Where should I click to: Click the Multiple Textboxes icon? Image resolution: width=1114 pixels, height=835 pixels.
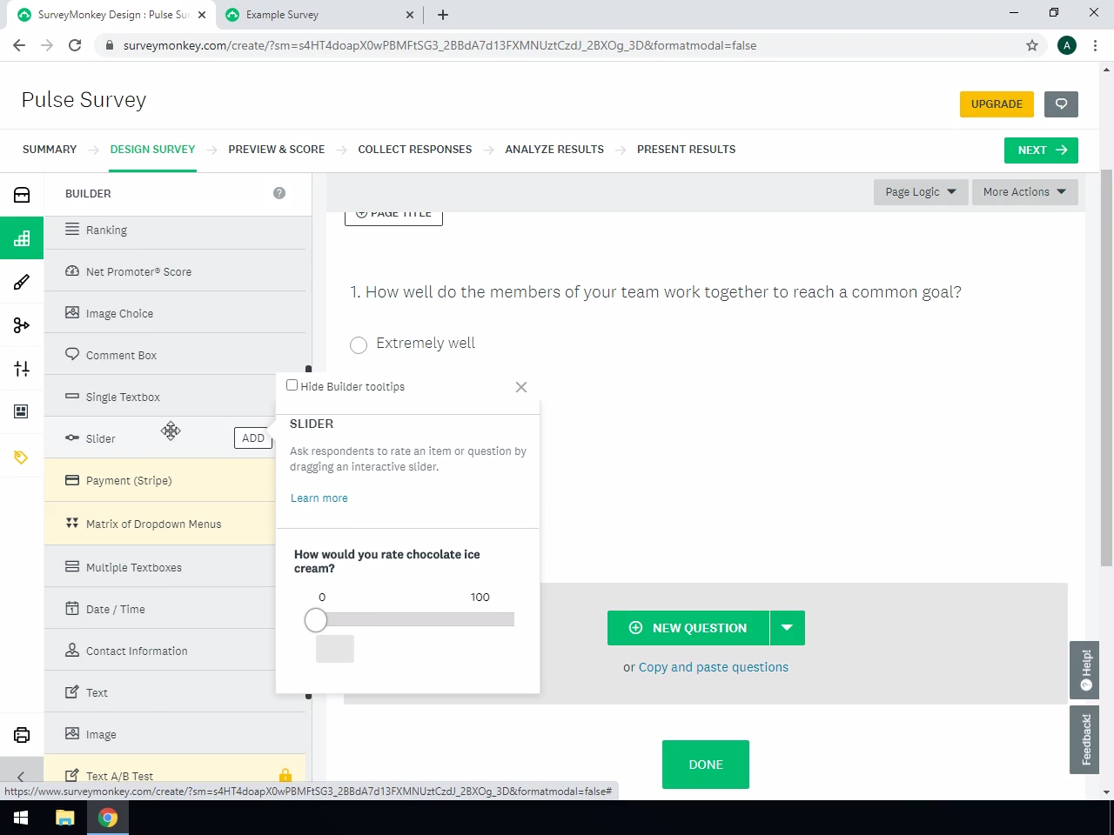[x=72, y=566]
